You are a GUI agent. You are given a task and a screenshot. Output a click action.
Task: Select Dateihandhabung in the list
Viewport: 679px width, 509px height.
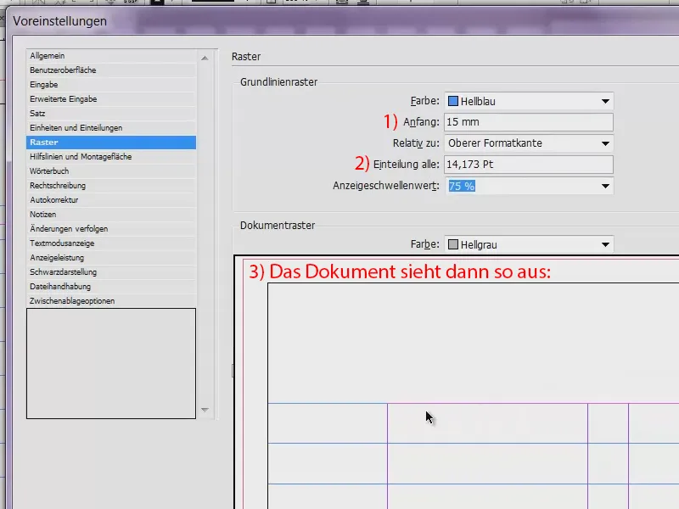111,287
